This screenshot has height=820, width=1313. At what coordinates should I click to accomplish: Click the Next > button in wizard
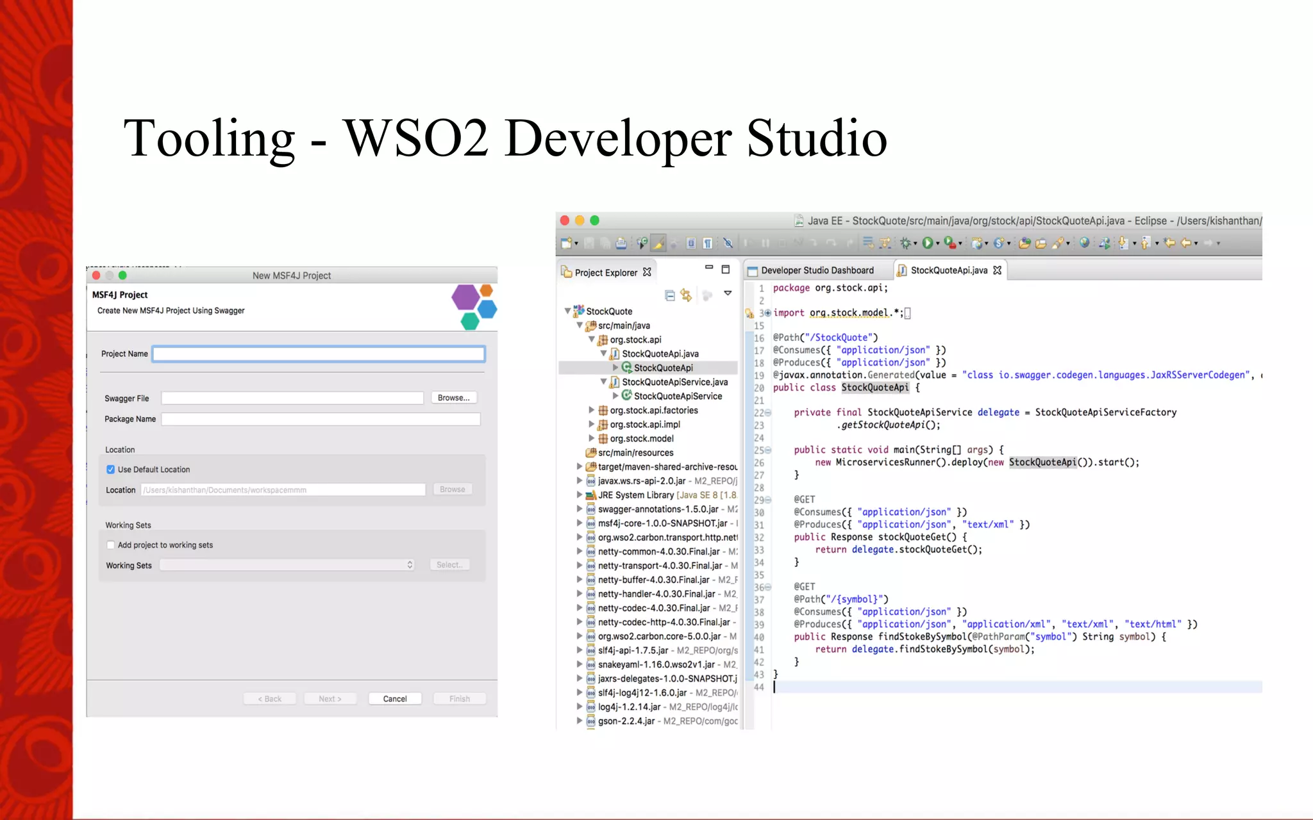330,699
